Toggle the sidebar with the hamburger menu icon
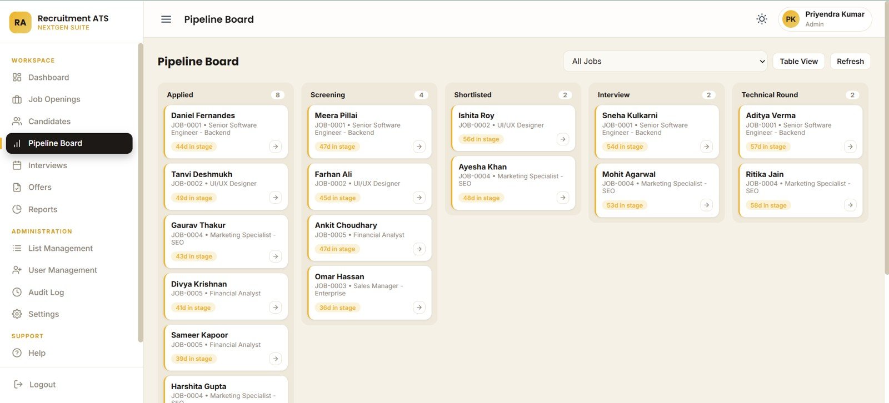Image resolution: width=889 pixels, height=403 pixels. [166, 19]
